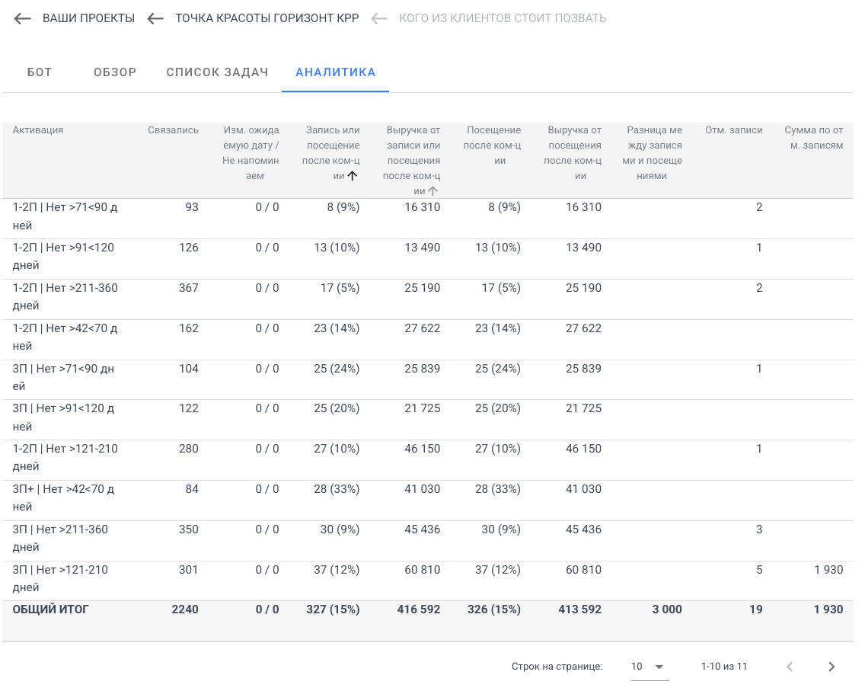Select row 3П | Нет >71<90 дней
Viewport: 865px width, 691px height.
point(427,379)
